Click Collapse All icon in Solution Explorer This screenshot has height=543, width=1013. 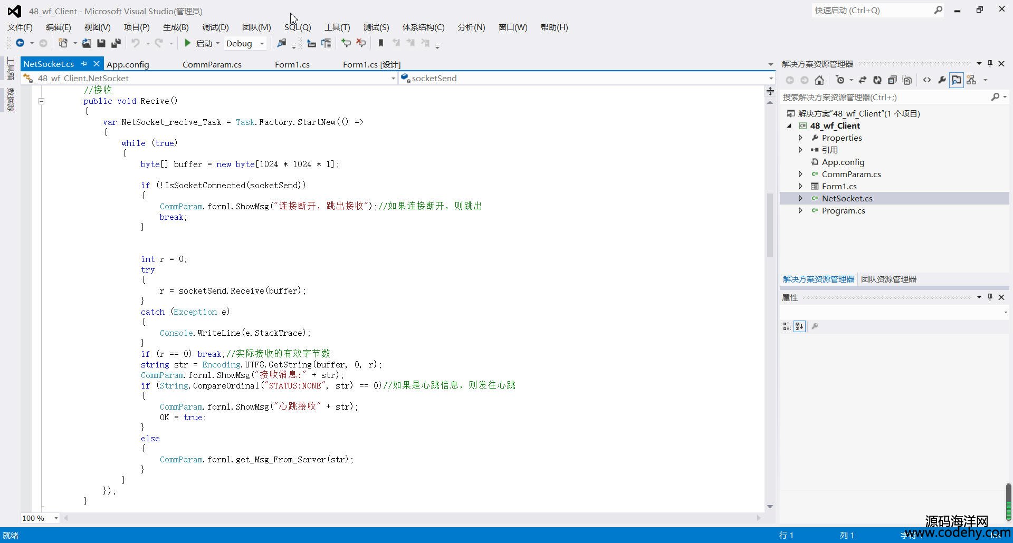coord(892,80)
